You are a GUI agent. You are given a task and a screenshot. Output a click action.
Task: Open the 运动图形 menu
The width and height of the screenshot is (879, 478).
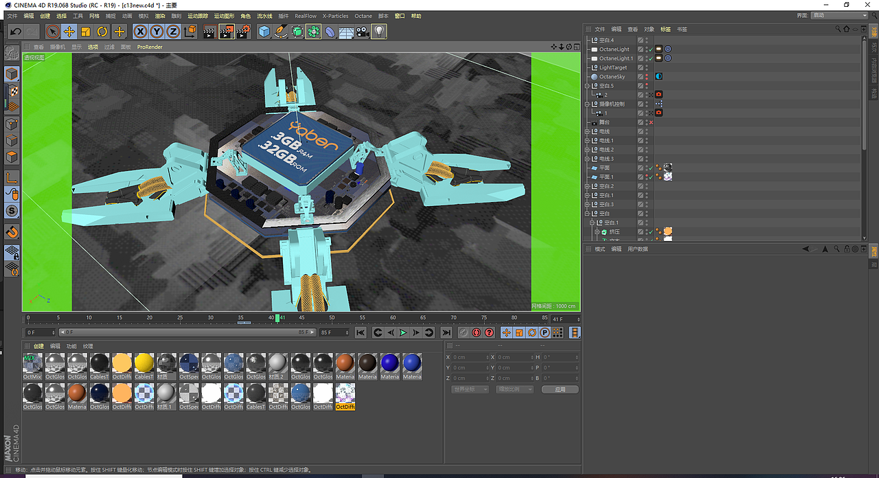(x=224, y=16)
